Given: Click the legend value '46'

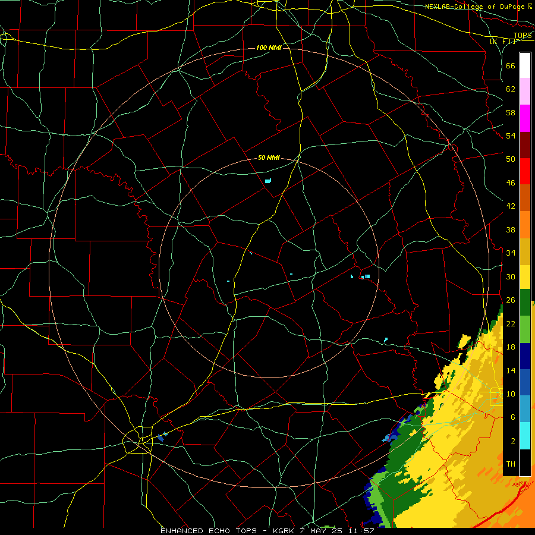Looking at the screenshot, I should 511,183.
